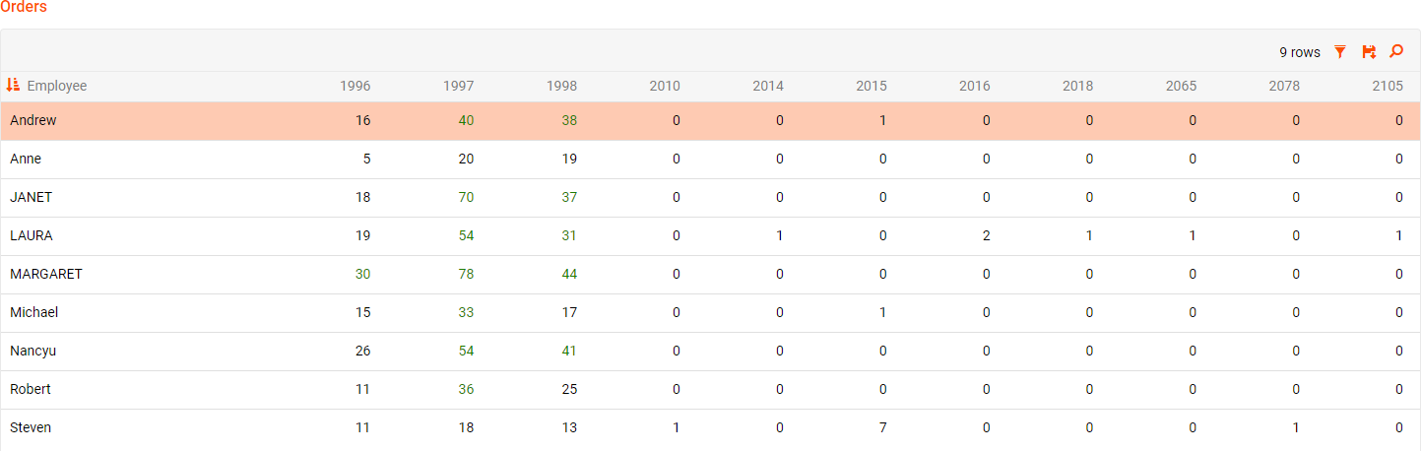Sort by the Employee column header
This screenshot has width=1421, height=451.
click(x=57, y=86)
